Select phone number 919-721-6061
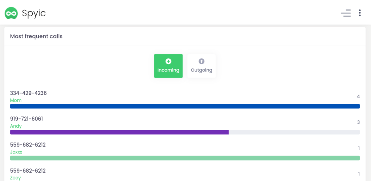The image size is (371, 181). coord(26,119)
